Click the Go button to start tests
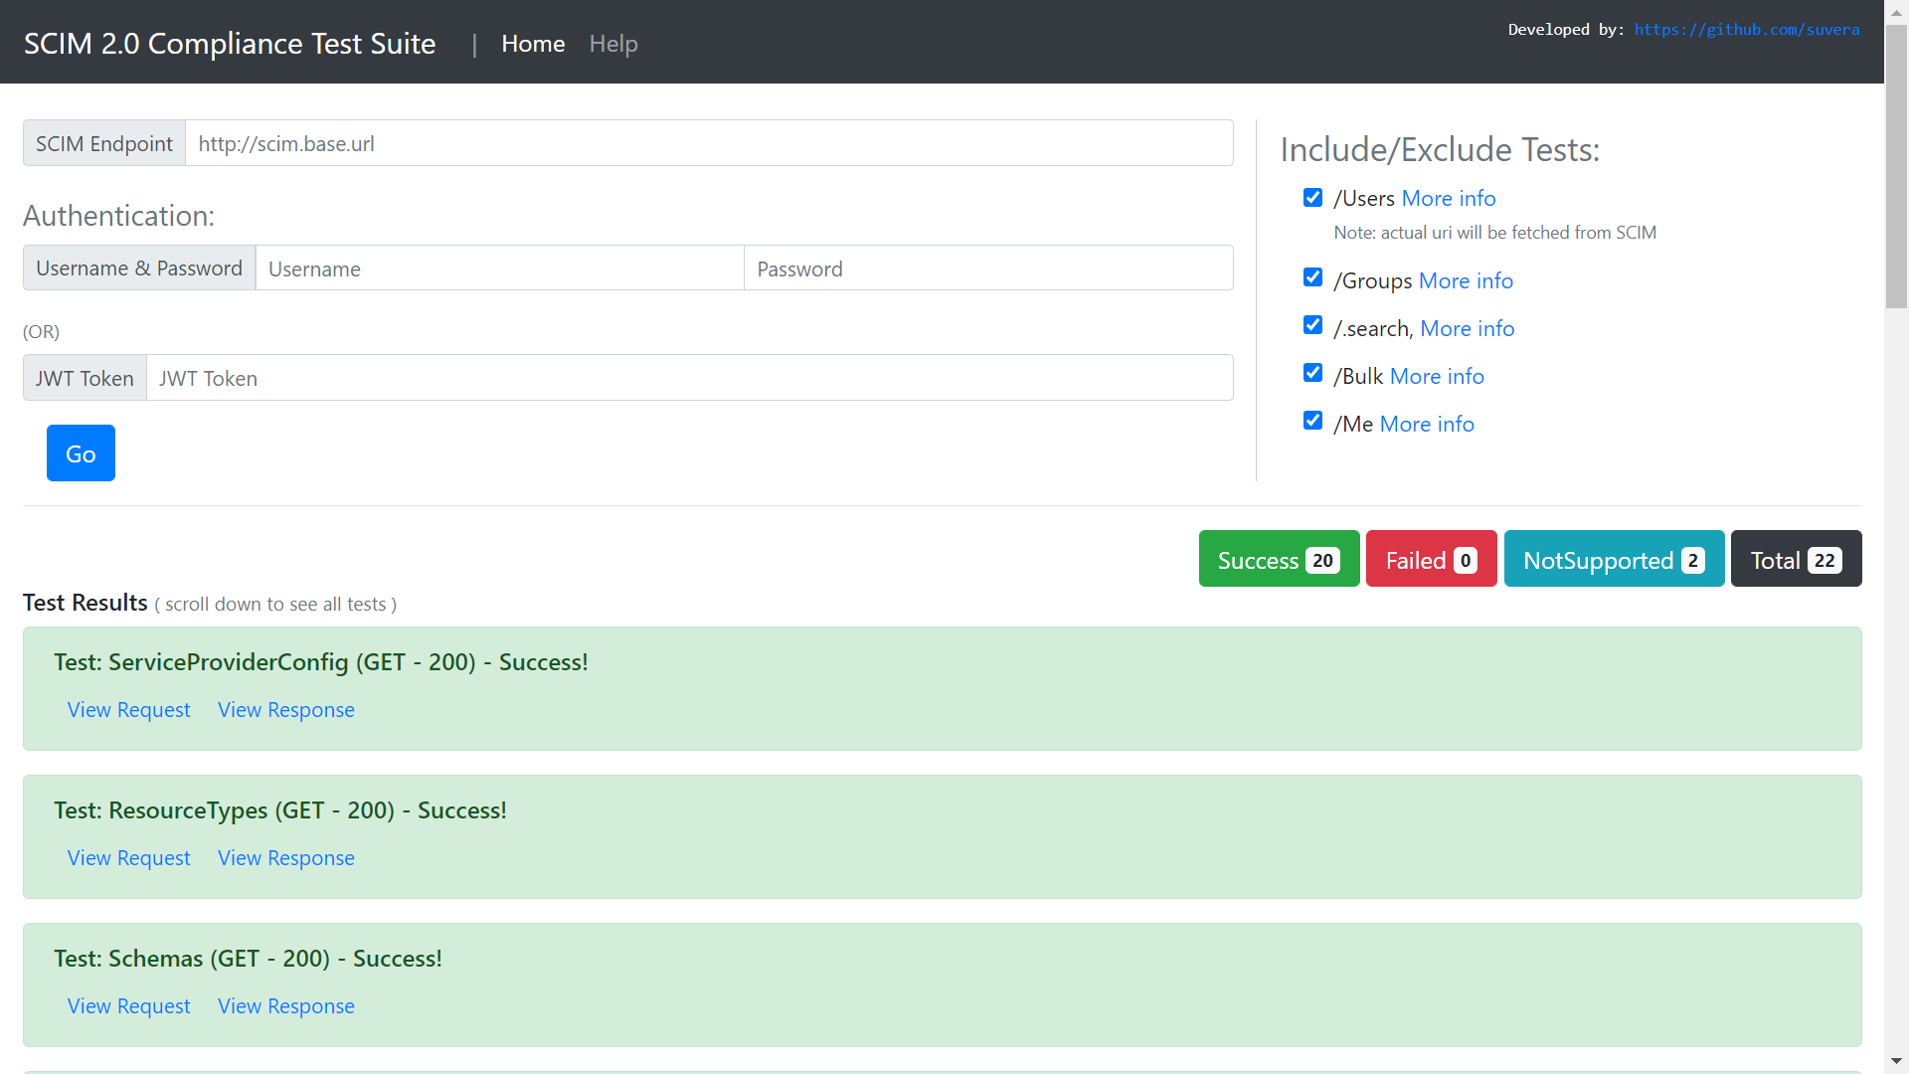Image resolution: width=1909 pixels, height=1074 pixels. (81, 452)
